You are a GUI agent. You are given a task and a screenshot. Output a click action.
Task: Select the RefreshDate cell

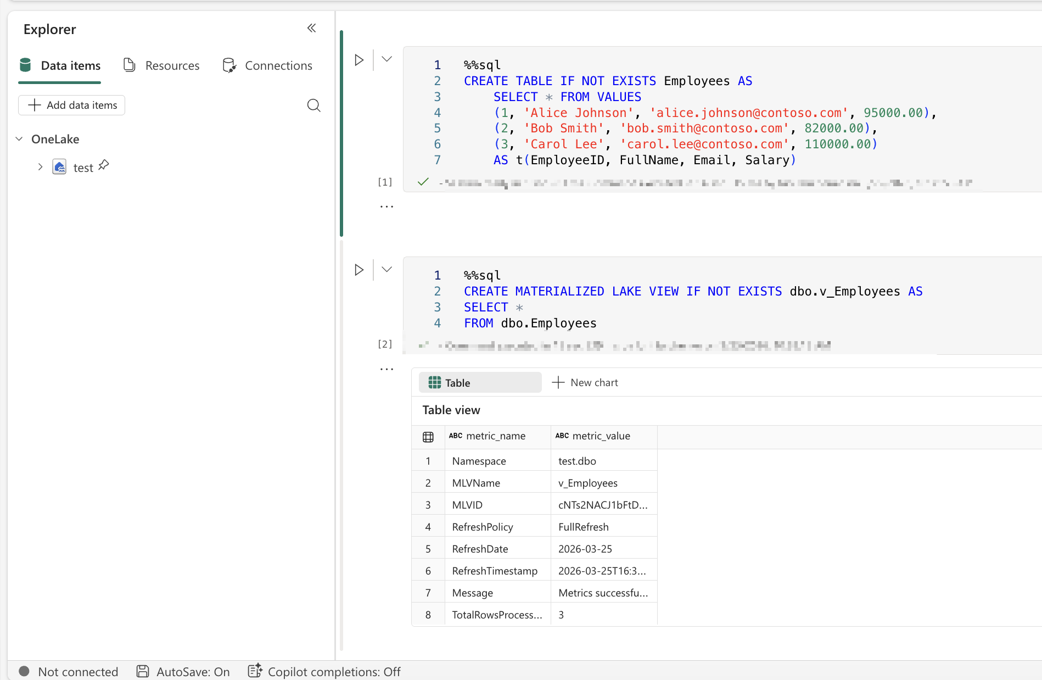pos(497,549)
